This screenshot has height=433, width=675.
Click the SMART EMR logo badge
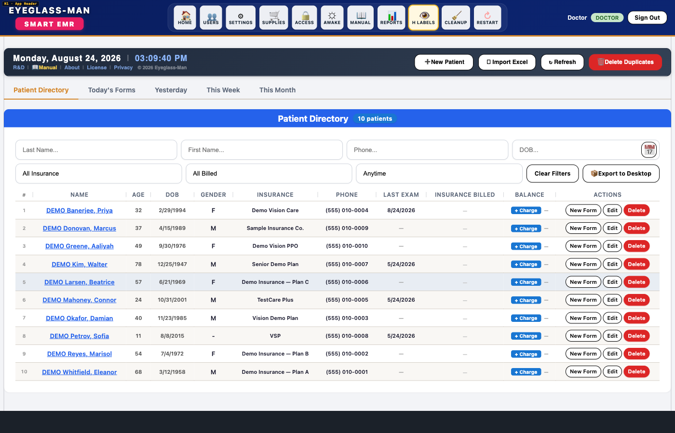click(49, 24)
